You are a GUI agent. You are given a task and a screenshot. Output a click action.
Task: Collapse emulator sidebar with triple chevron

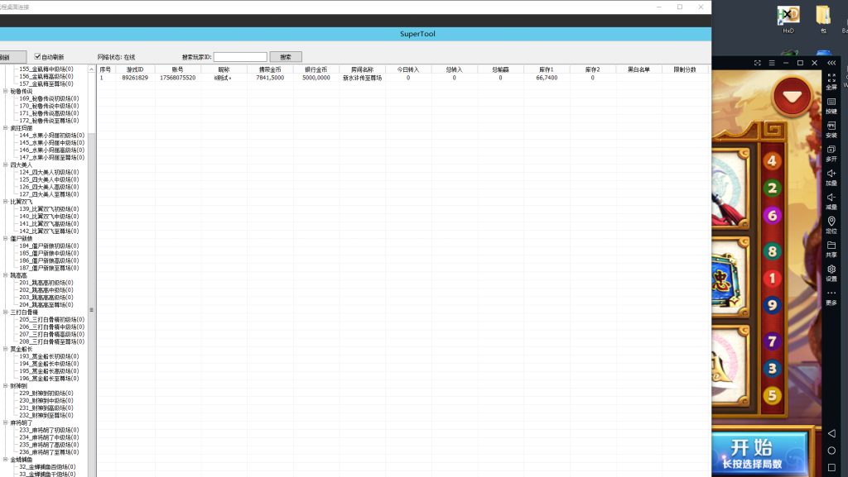tap(831, 63)
